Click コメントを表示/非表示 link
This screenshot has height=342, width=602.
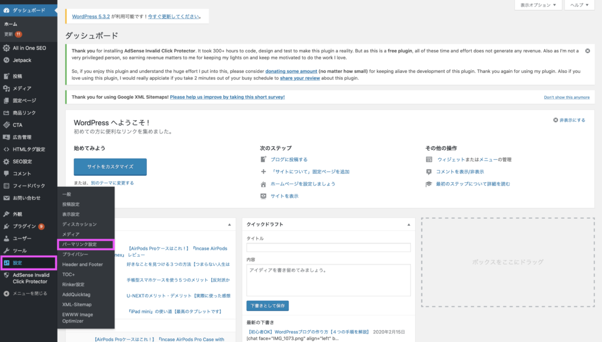(460, 172)
